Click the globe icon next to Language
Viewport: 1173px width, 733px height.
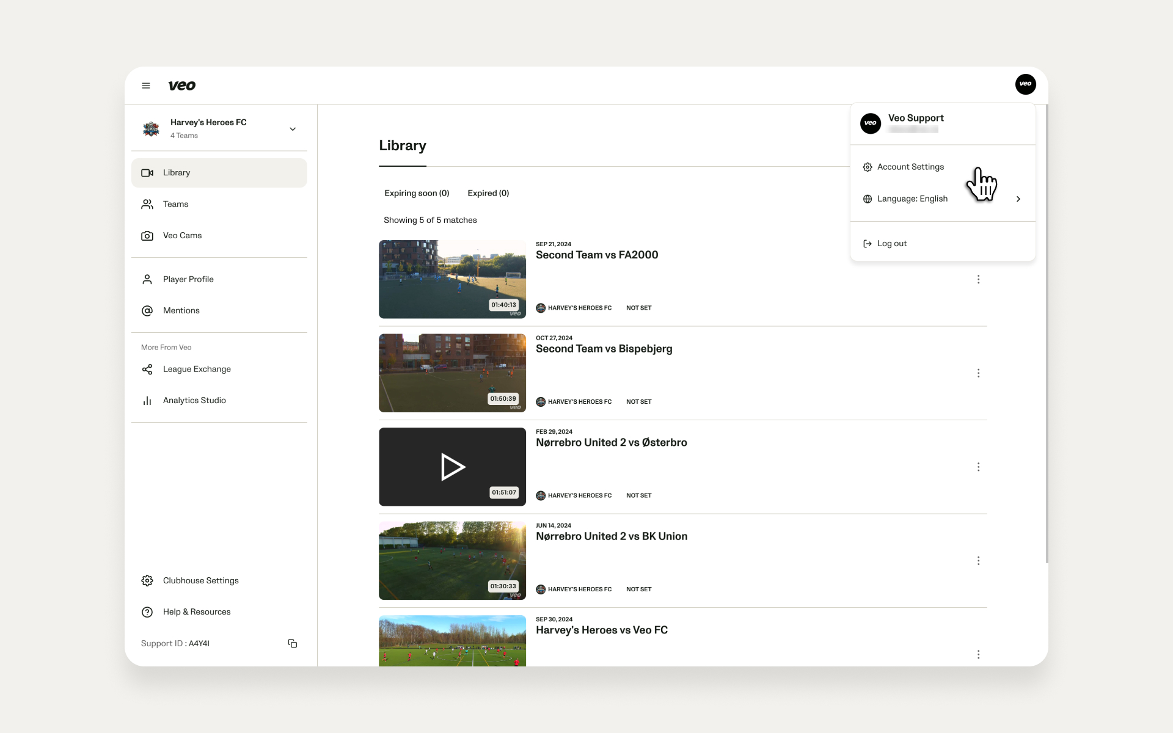coord(867,199)
